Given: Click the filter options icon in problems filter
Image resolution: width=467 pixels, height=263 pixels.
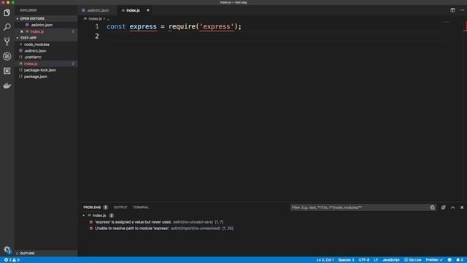Looking at the screenshot, I should click(433, 207).
